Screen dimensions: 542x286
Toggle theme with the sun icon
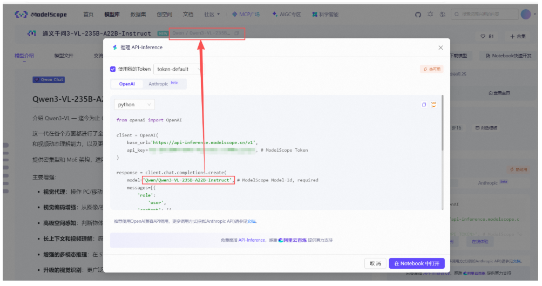click(430, 15)
